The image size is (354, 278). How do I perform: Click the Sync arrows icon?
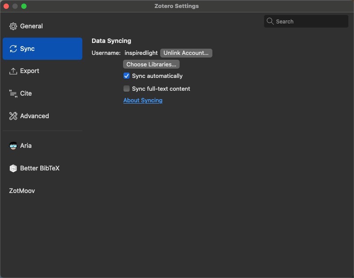pos(13,49)
